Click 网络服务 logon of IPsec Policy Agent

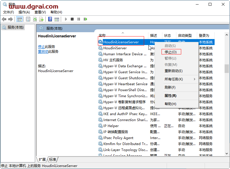coord(206,138)
